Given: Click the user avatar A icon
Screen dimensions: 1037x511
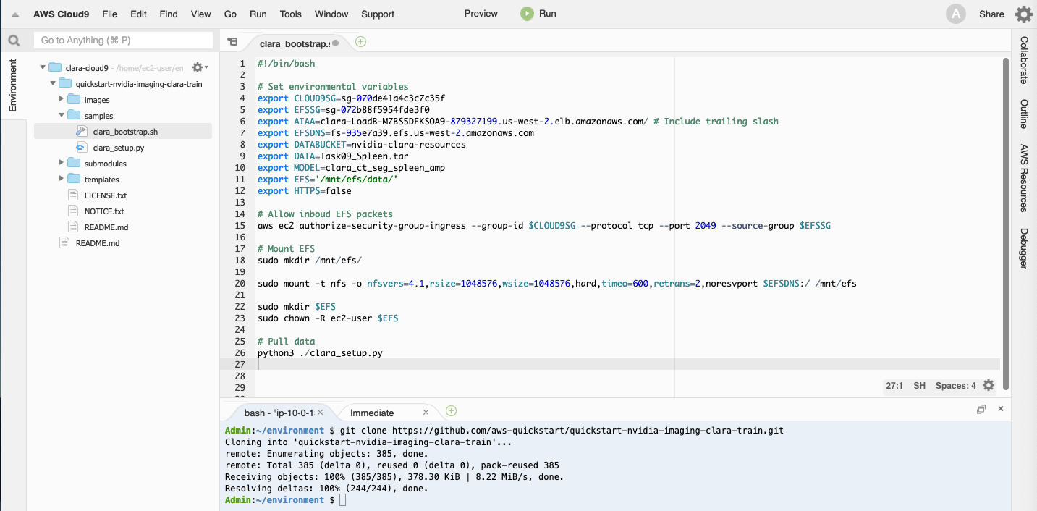Looking at the screenshot, I should 956,14.
